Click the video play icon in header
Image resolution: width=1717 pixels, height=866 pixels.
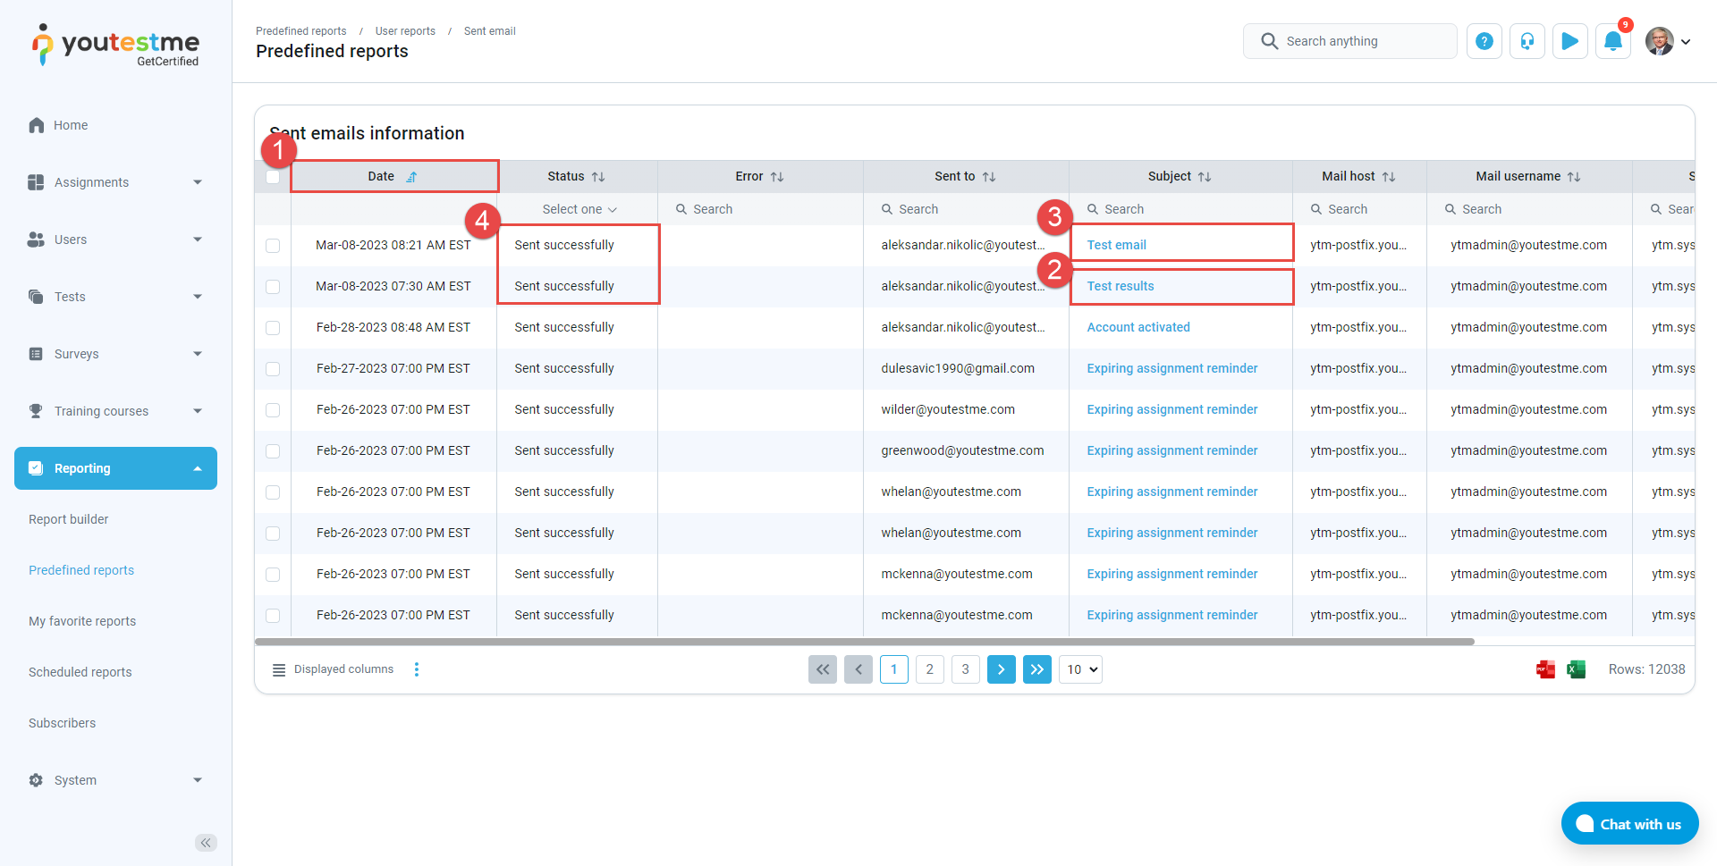1569,41
